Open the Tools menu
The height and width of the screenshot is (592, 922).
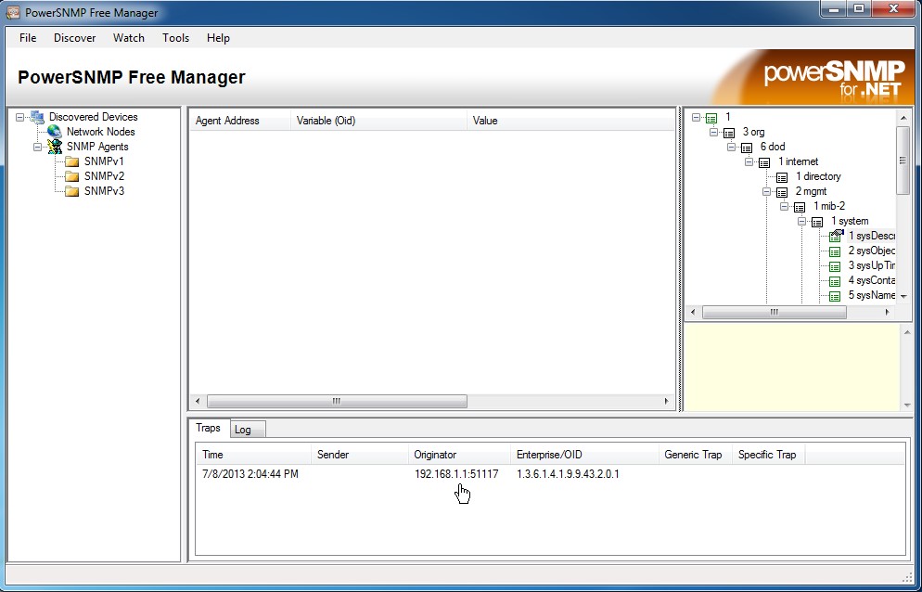point(176,38)
